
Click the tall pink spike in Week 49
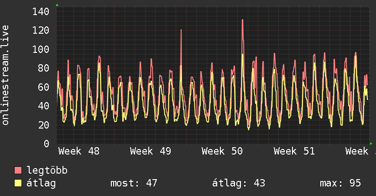click(x=181, y=30)
